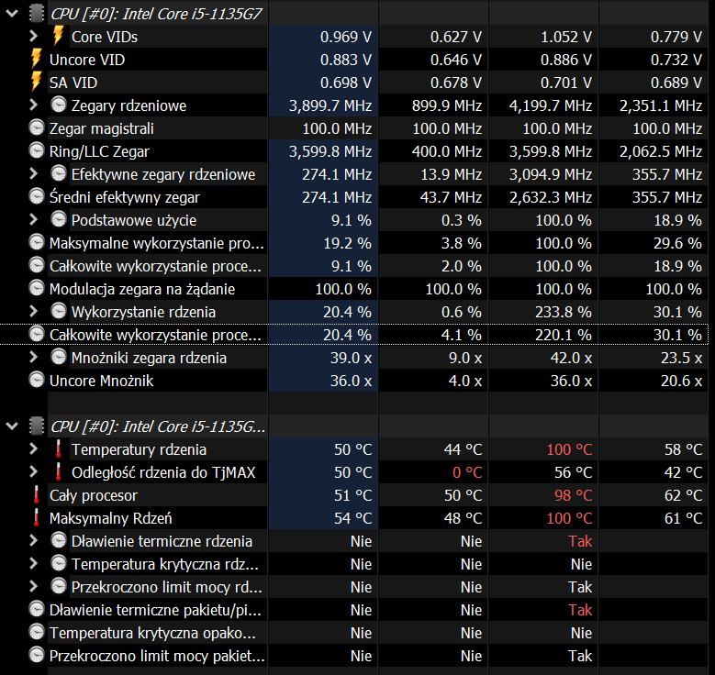Expand the Temperatury rdzenia row

tap(33, 449)
